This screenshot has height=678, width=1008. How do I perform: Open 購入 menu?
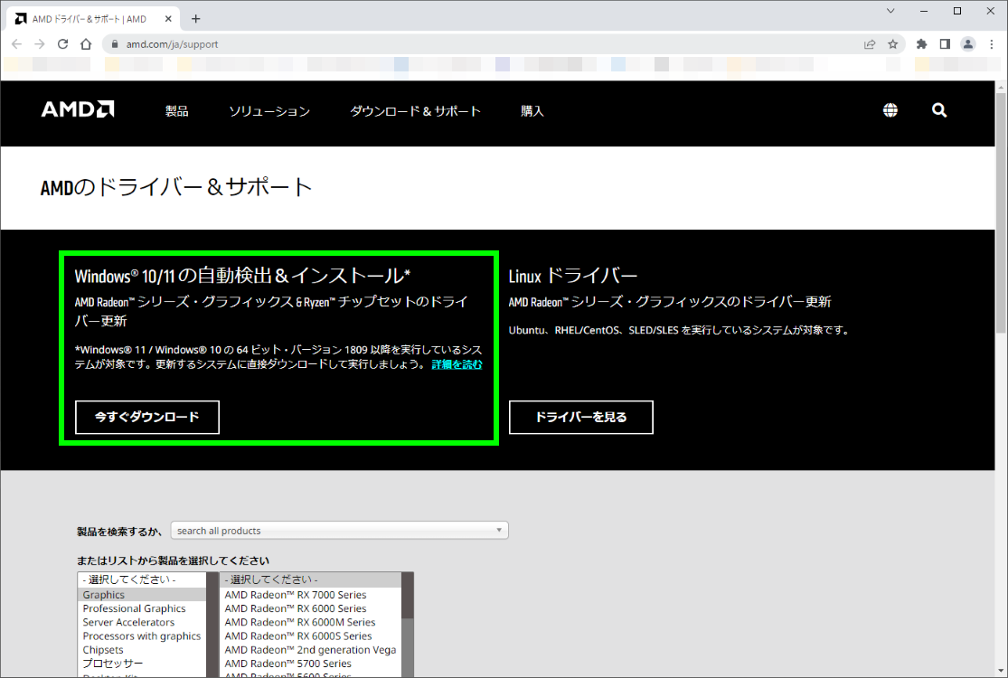[532, 111]
